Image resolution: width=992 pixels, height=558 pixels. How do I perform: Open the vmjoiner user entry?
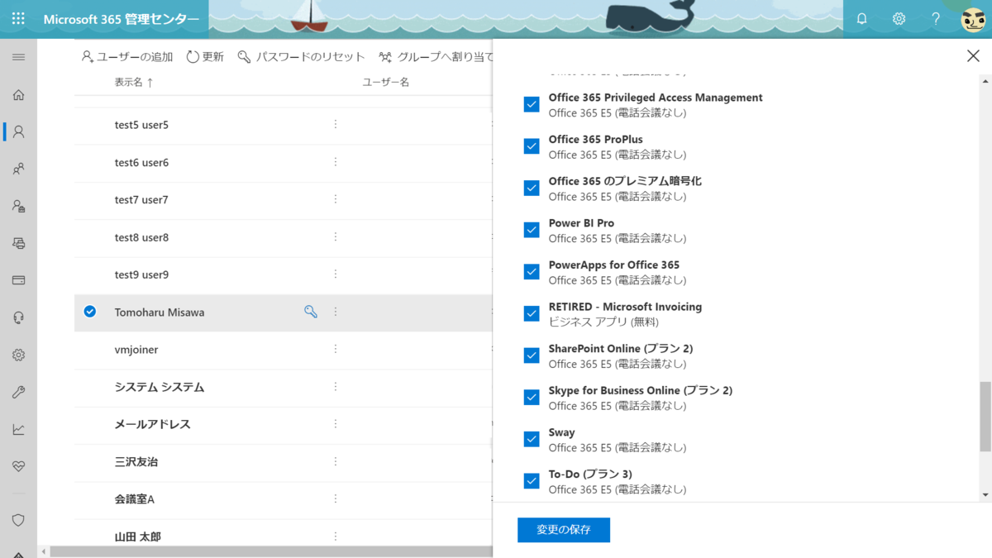click(136, 350)
